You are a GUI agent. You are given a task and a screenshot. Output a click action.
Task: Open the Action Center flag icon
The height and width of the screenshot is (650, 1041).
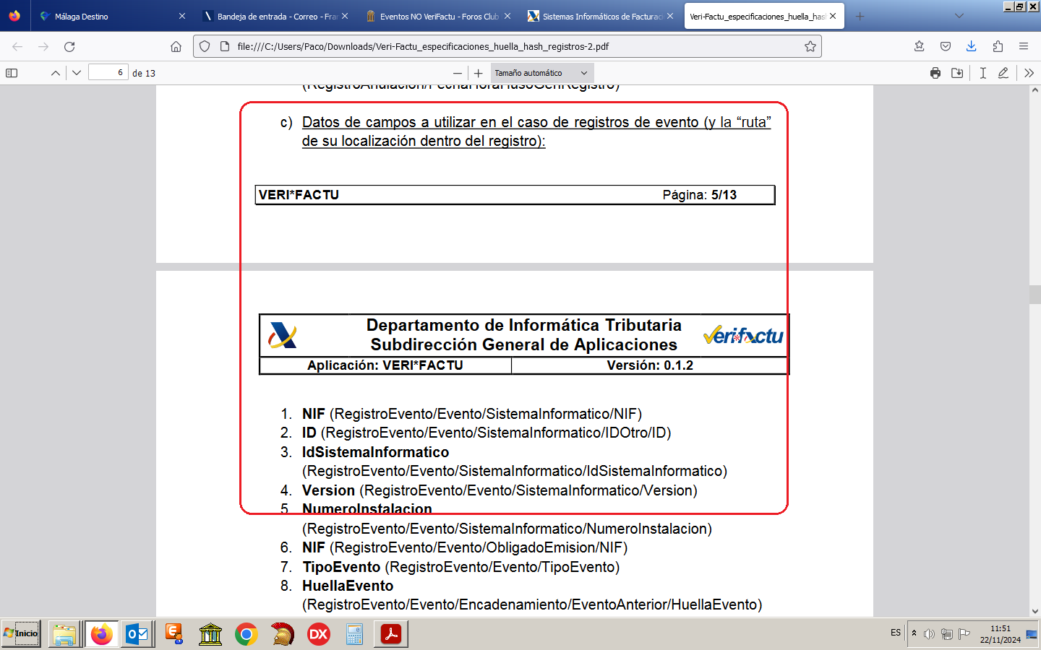[964, 634]
